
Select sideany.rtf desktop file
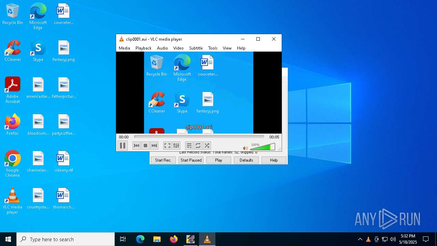coord(64,162)
